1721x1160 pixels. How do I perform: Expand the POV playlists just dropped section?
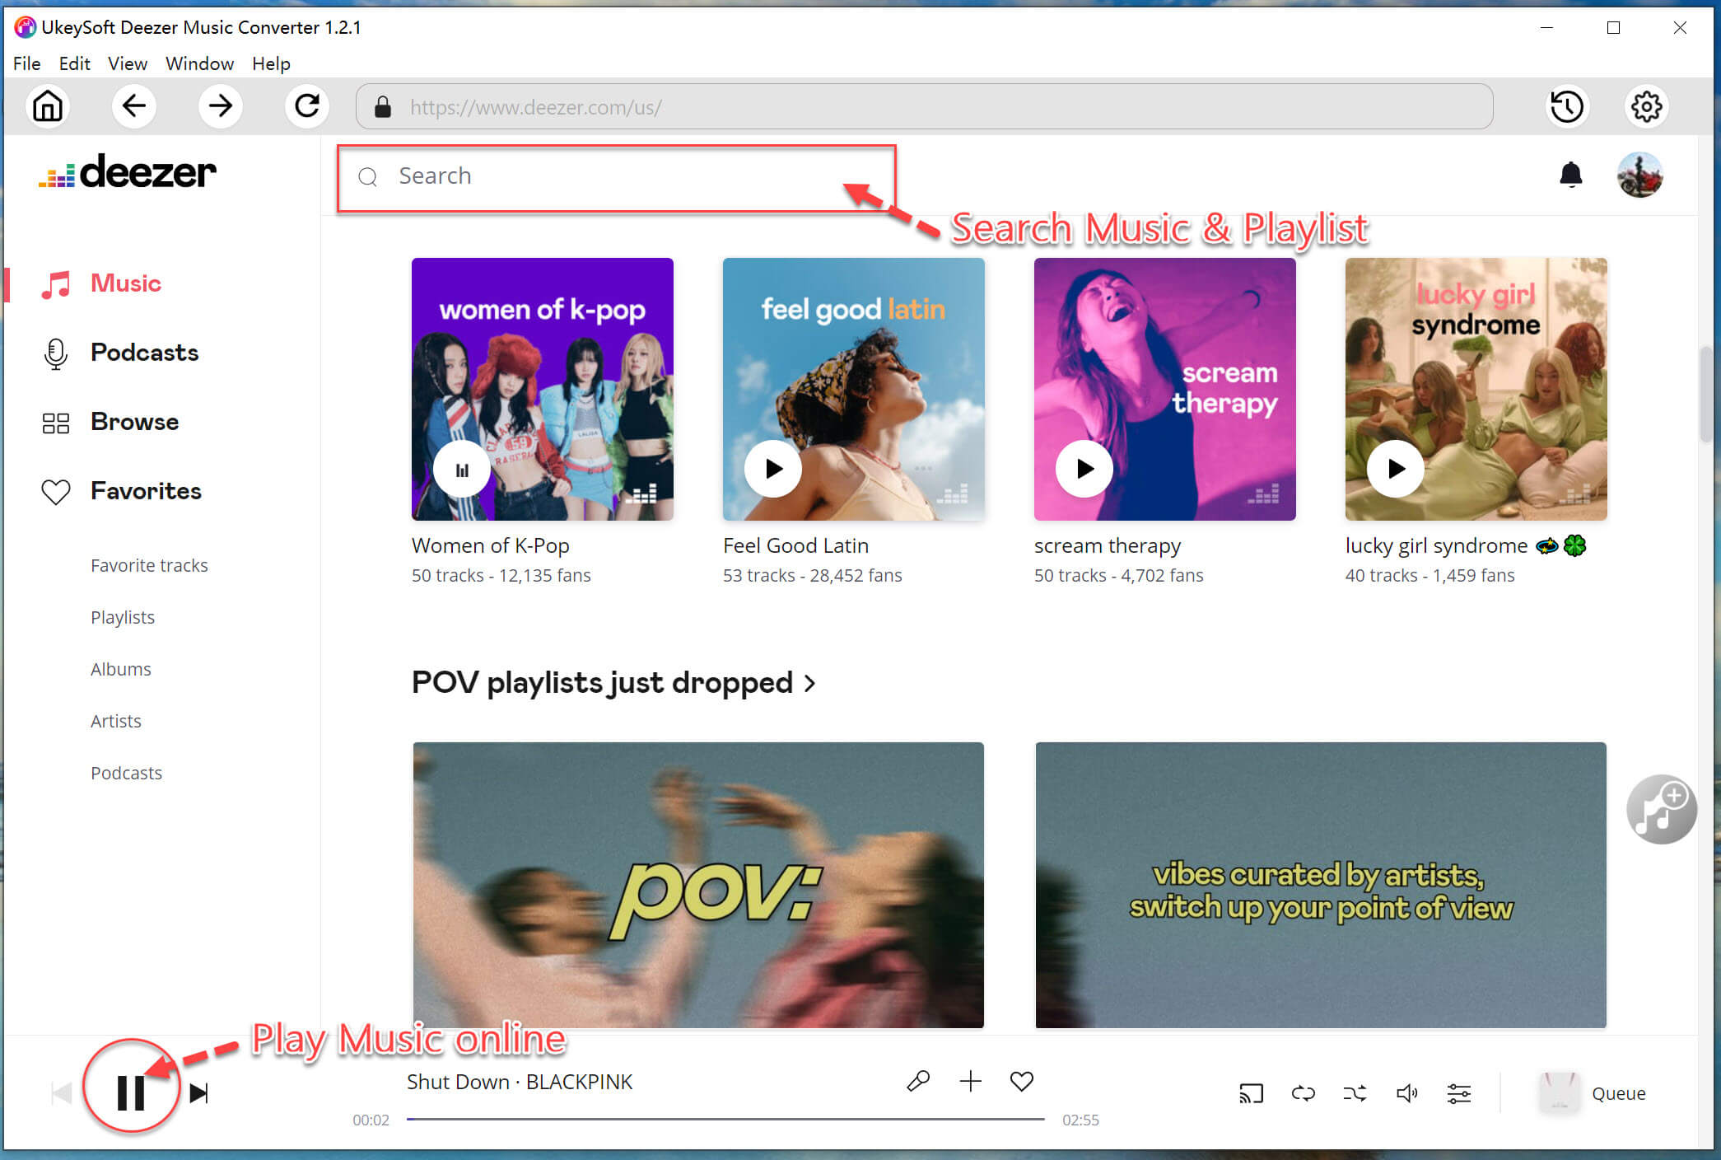(x=811, y=682)
